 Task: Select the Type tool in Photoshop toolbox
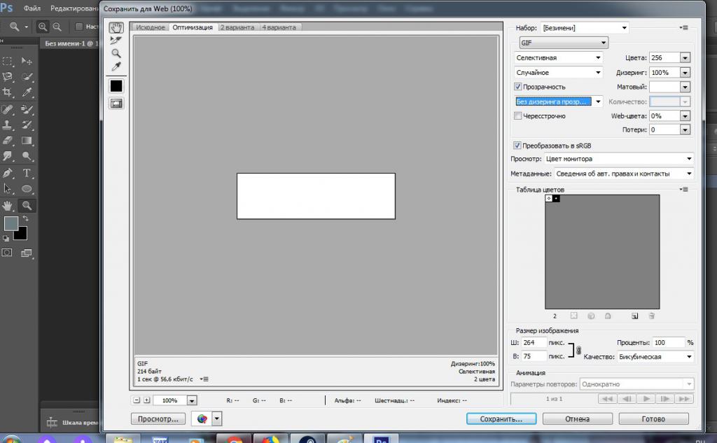click(x=27, y=173)
